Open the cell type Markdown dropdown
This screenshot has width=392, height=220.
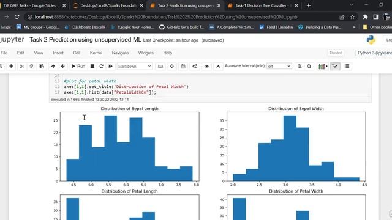pos(135,66)
